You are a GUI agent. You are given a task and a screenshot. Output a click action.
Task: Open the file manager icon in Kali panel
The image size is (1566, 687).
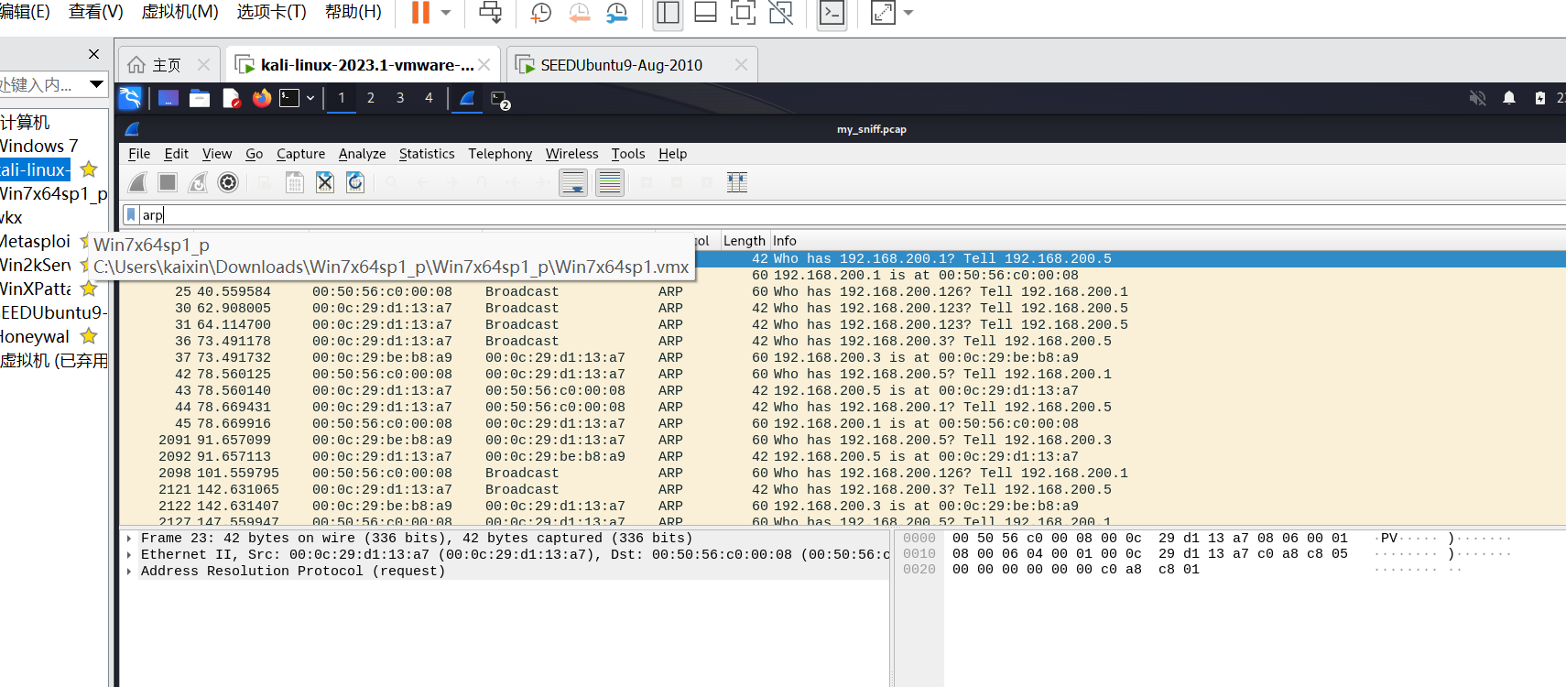[x=200, y=98]
